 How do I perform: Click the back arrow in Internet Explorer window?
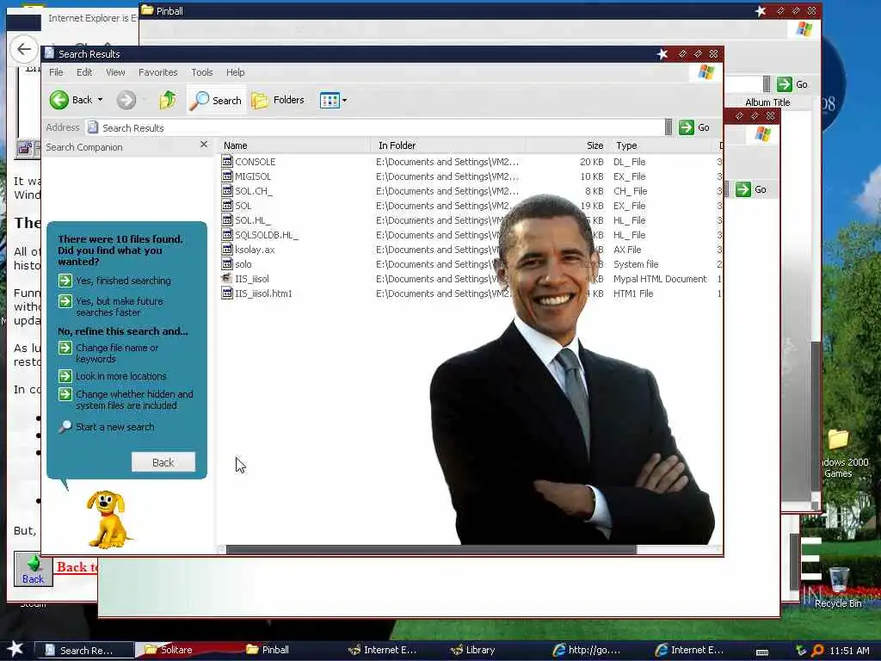click(x=23, y=49)
